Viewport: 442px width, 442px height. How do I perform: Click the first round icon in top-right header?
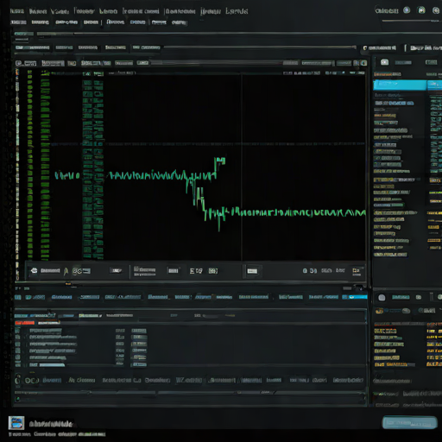pyautogui.click(x=407, y=10)
